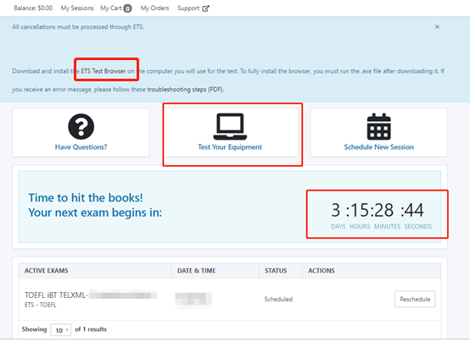The image size is (470, 342).
Task: Open My Sessions in top navigation
Action: [x=77, y=8]
